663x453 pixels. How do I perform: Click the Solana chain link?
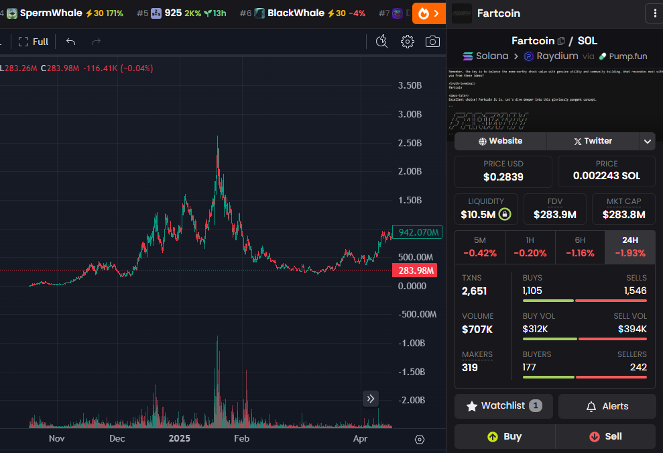tap(485, 56)
